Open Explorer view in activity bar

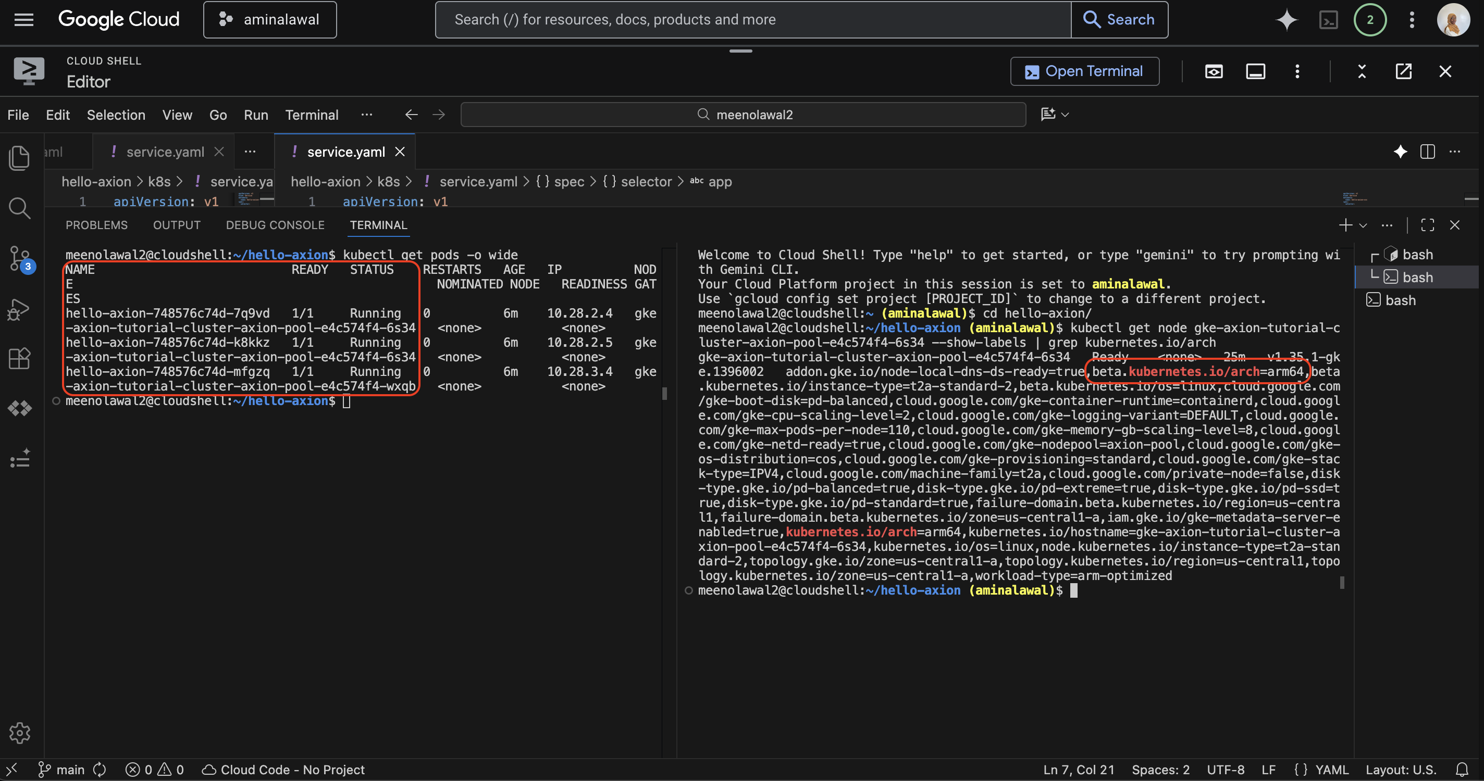[20, 158]
